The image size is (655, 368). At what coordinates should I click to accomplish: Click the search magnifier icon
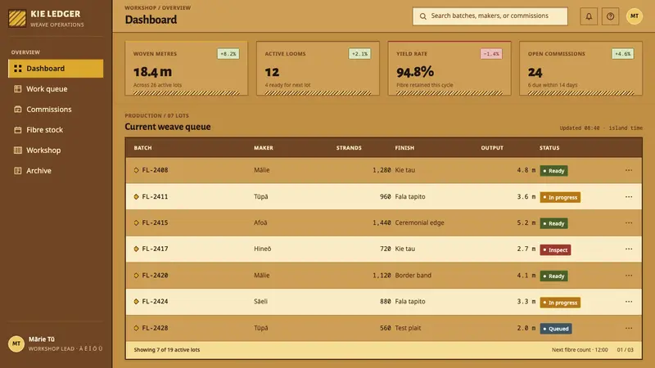click(422, 16)
